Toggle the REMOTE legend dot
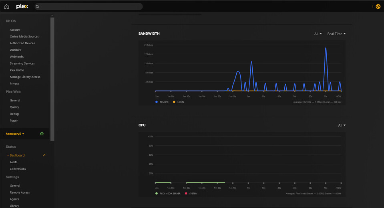The width and height of the screenshot is (384, 208). (x=157, y=102)
